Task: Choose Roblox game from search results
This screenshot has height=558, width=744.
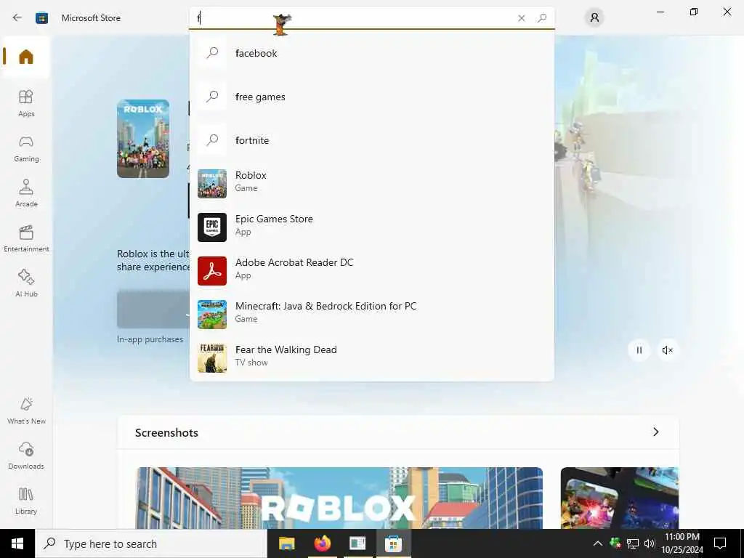Action: point(372,184)
